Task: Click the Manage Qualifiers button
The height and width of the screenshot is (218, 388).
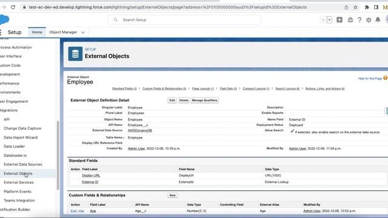Action: 205,101
